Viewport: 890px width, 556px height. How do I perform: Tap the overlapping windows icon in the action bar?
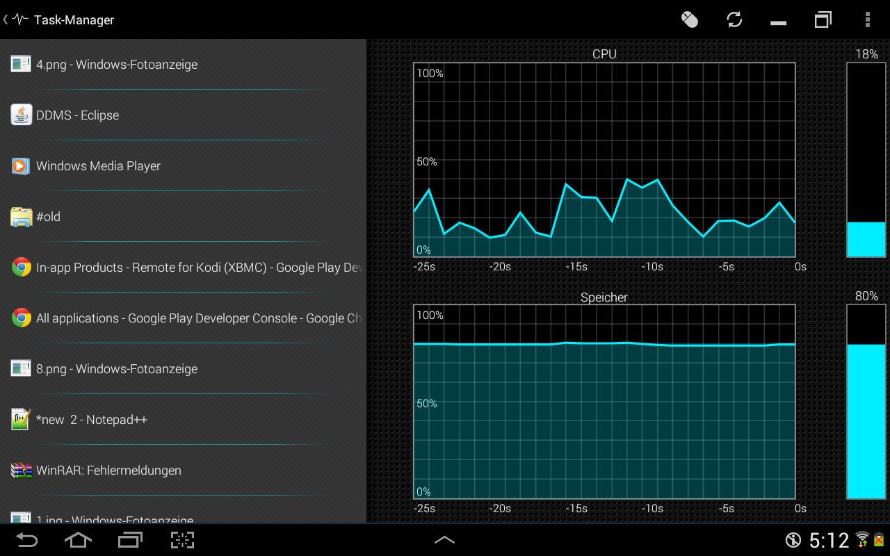pos(823,19)
